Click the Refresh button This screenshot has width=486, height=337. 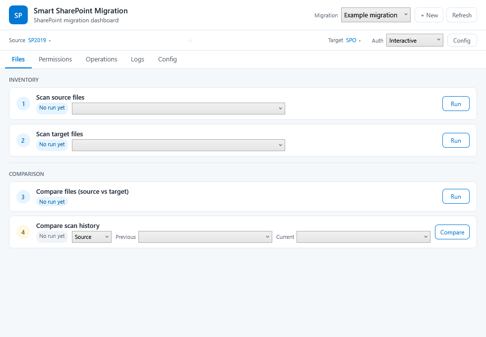coord(462,15)
